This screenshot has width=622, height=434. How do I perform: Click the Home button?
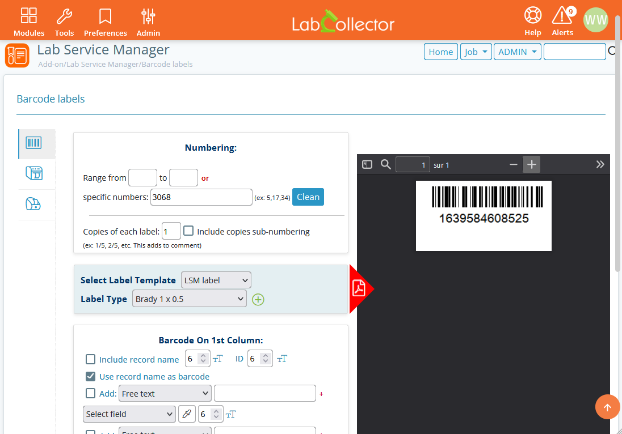pos(440,51)
